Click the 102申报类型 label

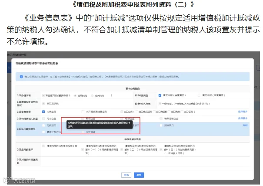(x=141, y=95)
